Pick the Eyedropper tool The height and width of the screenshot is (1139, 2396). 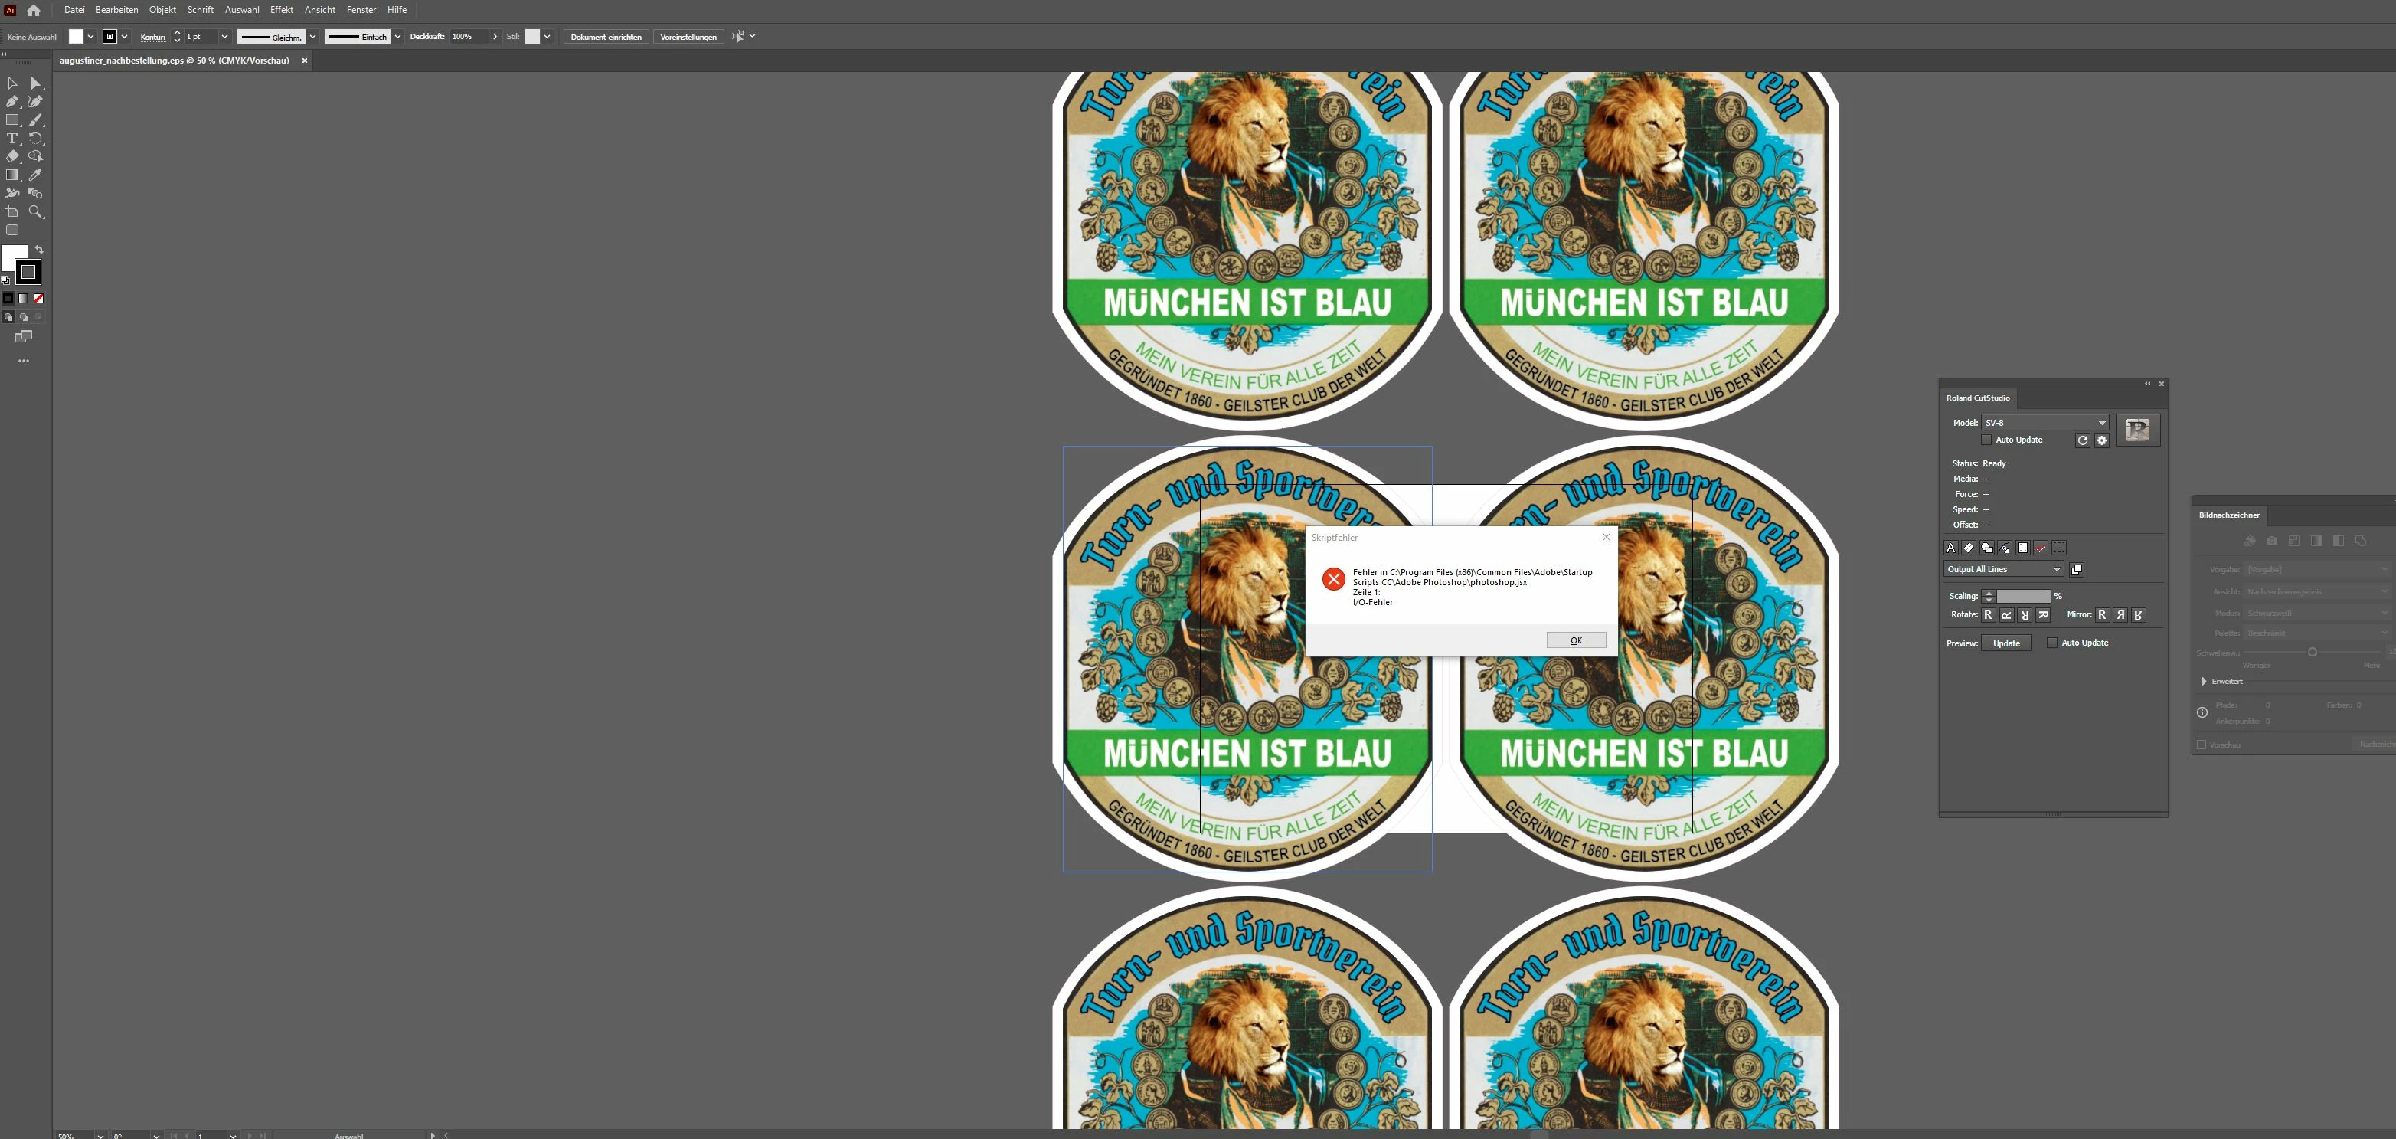pyautogui.click(x=35, y=175)
